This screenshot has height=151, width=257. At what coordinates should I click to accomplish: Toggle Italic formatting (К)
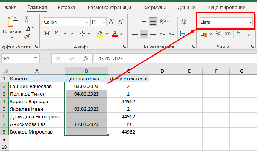pos(56,34)
